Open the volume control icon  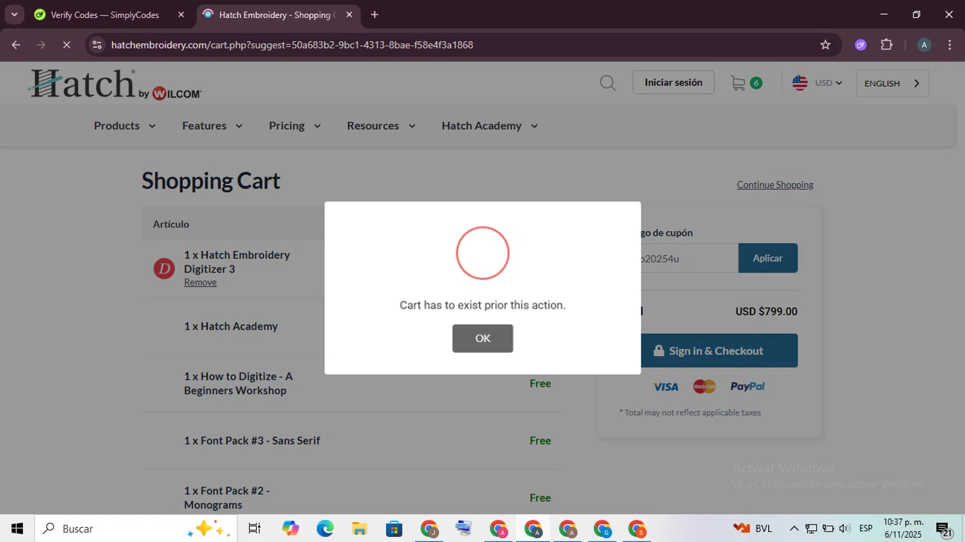pyautogui.click(x=845, y=528)
